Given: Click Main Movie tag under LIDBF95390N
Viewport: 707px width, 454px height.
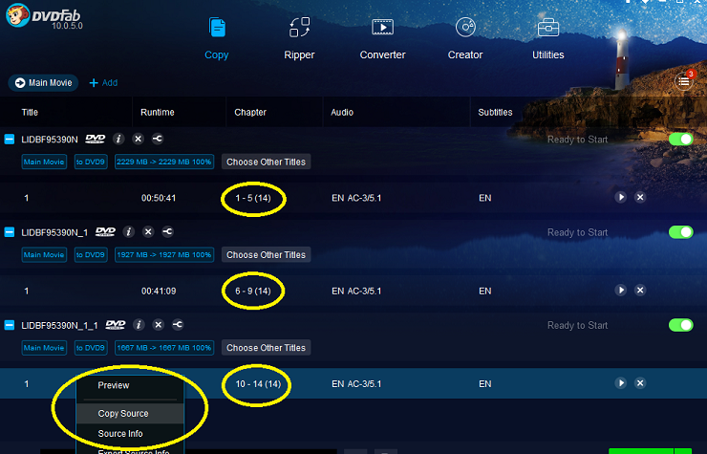Looking at the screenshot, I should [x=44, y=162].
